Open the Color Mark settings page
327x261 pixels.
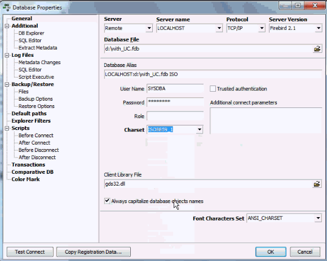point(25,179)
